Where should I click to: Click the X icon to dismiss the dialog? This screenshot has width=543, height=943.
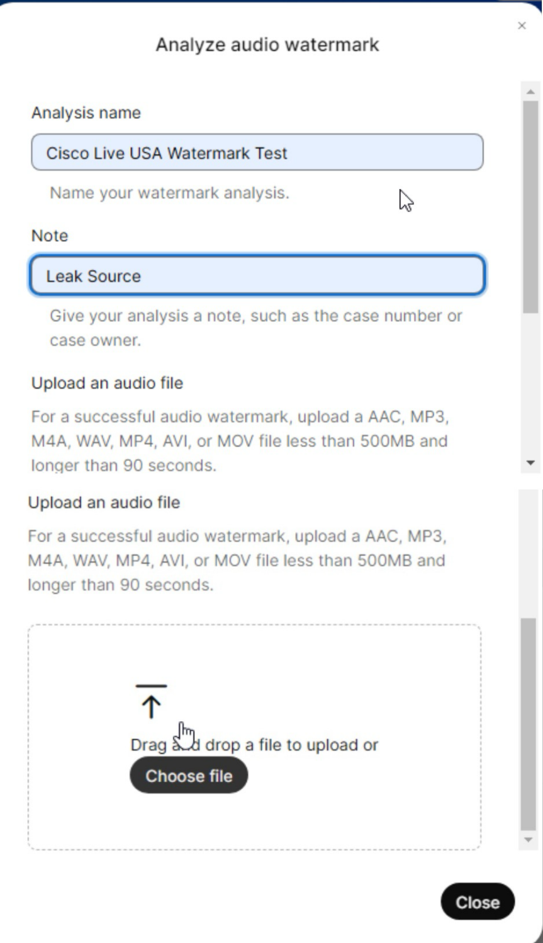click(x=522, y=26)
